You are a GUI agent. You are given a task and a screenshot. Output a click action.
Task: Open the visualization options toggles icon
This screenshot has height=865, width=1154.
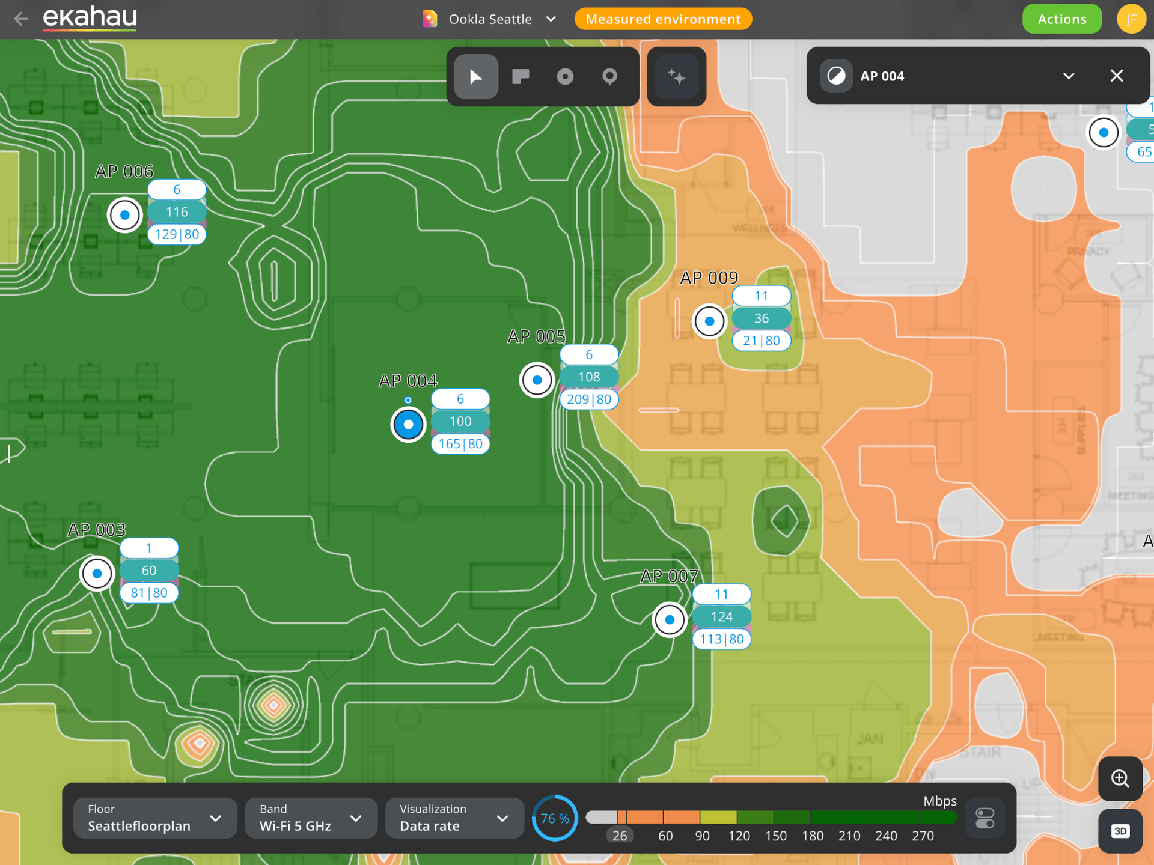985,818
